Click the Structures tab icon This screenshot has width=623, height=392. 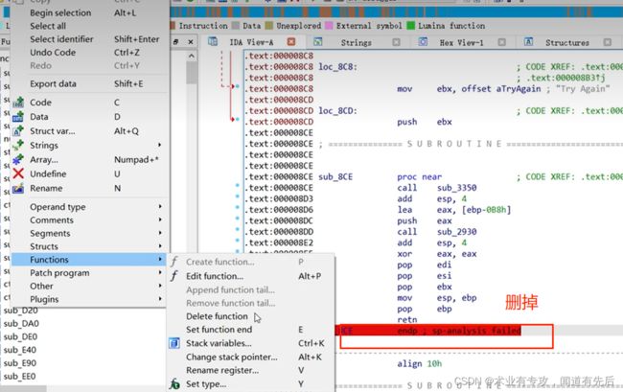[x=528, y=42]
